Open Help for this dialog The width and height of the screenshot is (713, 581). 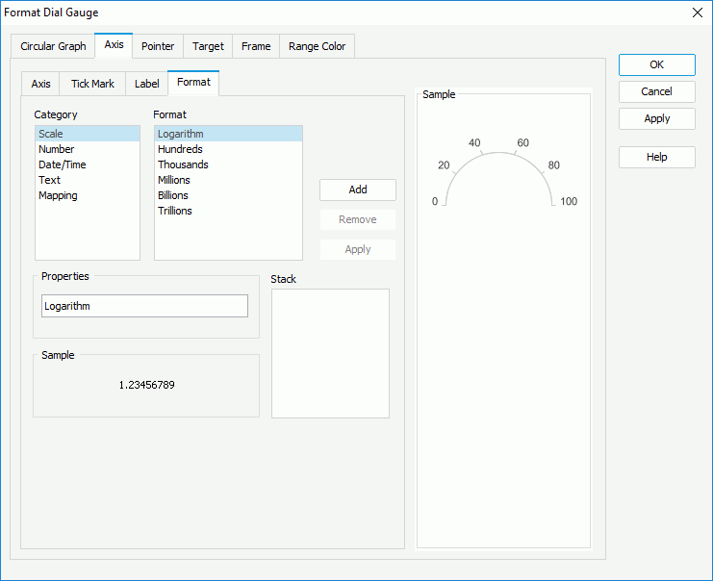tap(656, 158)
